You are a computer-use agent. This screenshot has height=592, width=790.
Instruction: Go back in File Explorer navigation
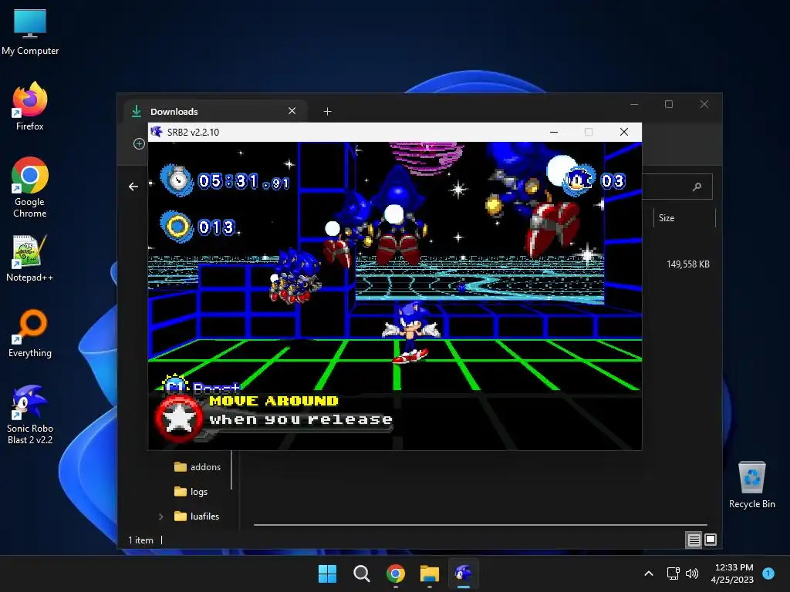click(x=133, y=187)
